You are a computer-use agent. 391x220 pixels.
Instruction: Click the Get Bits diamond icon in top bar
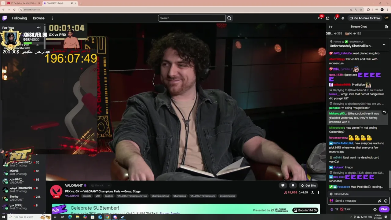tap(343, 18)
